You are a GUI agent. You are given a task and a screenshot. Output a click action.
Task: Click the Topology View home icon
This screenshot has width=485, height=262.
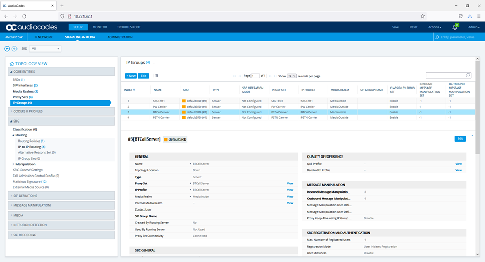coord(12,64)
